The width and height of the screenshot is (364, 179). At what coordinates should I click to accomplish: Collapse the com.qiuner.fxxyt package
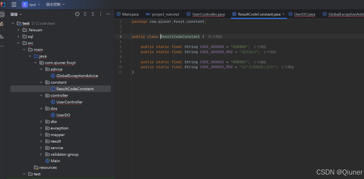pyautogui.click(x=35, y=63)
